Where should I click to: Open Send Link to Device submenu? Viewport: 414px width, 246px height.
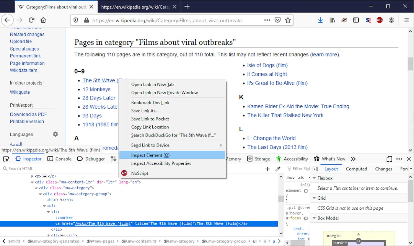[172, 145]
